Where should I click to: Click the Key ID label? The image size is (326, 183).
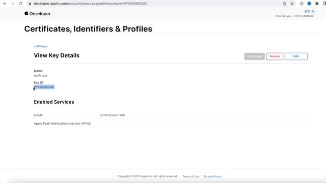[39, 82]
